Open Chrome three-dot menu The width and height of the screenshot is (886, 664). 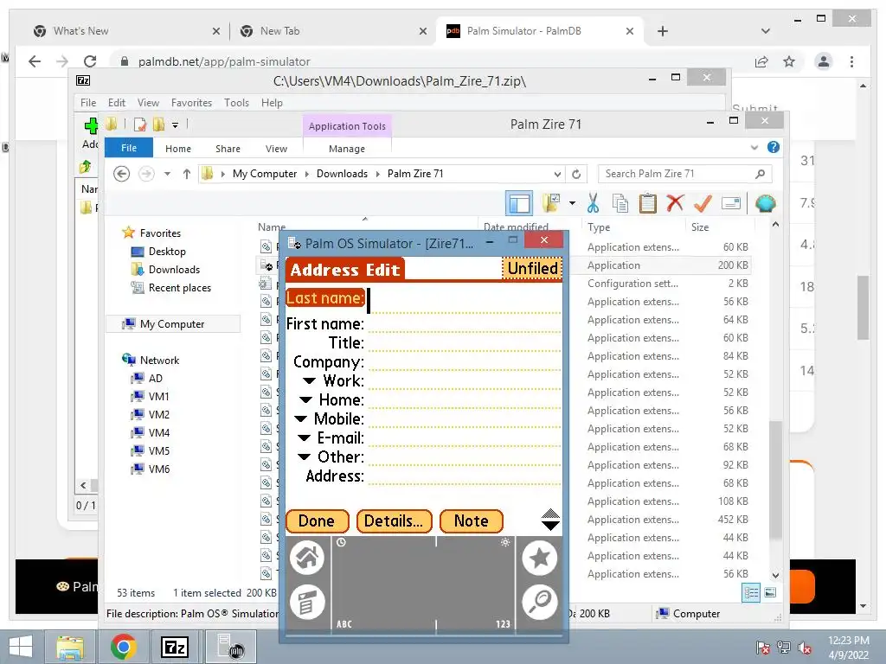click(x=851, y=61)
